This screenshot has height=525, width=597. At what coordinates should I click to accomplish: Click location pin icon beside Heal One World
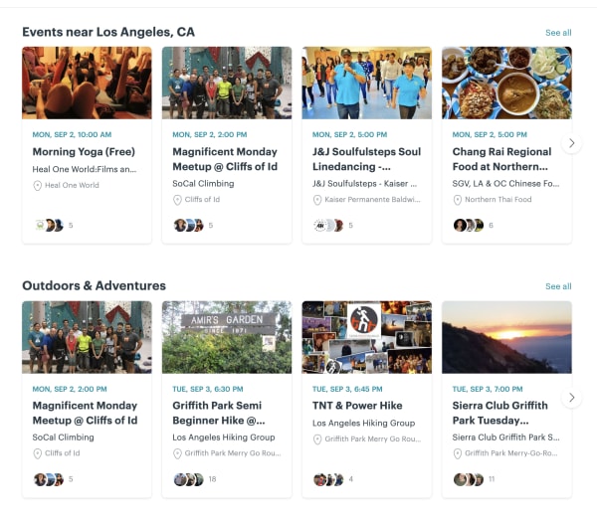coord(38,186)
